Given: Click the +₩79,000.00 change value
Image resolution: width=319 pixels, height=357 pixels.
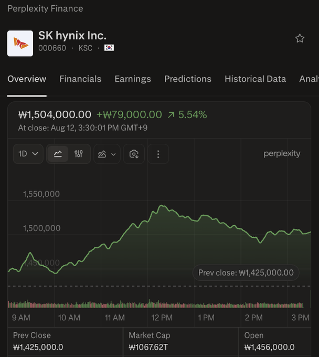Looking at the screenshot, I should coord(129,114).
